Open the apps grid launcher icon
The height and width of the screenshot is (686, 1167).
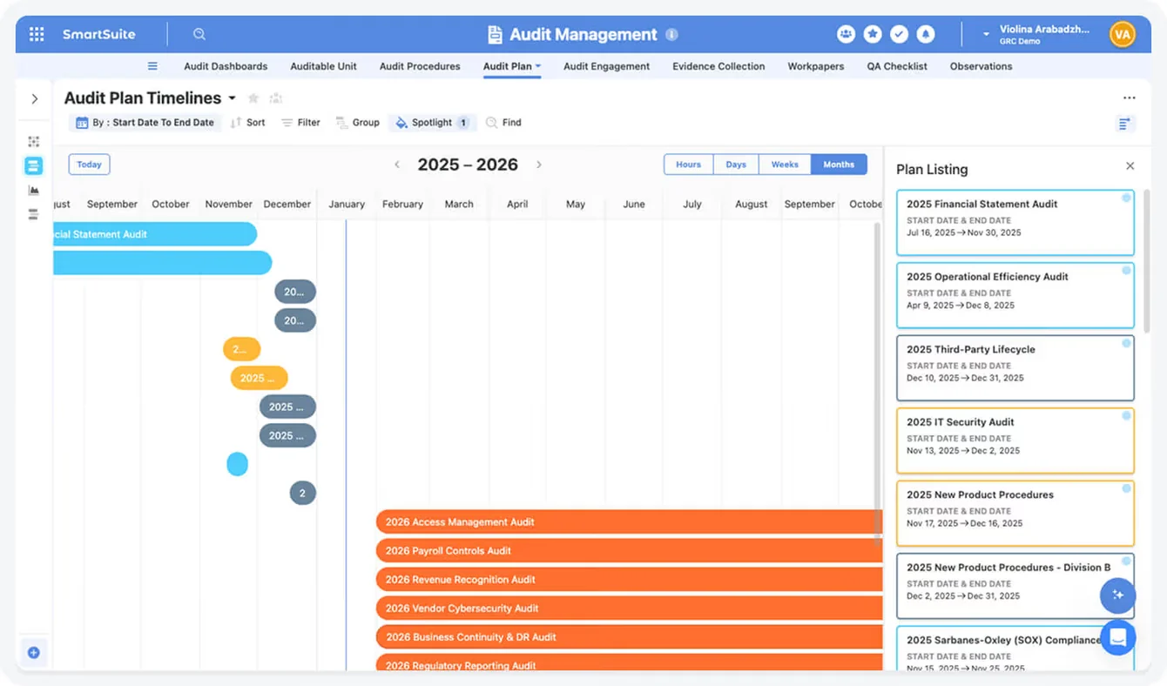(37, 34)
